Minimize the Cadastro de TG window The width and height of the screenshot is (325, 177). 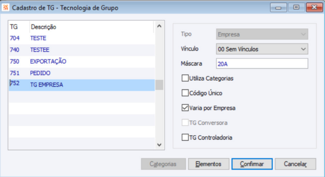coord(278,7)
